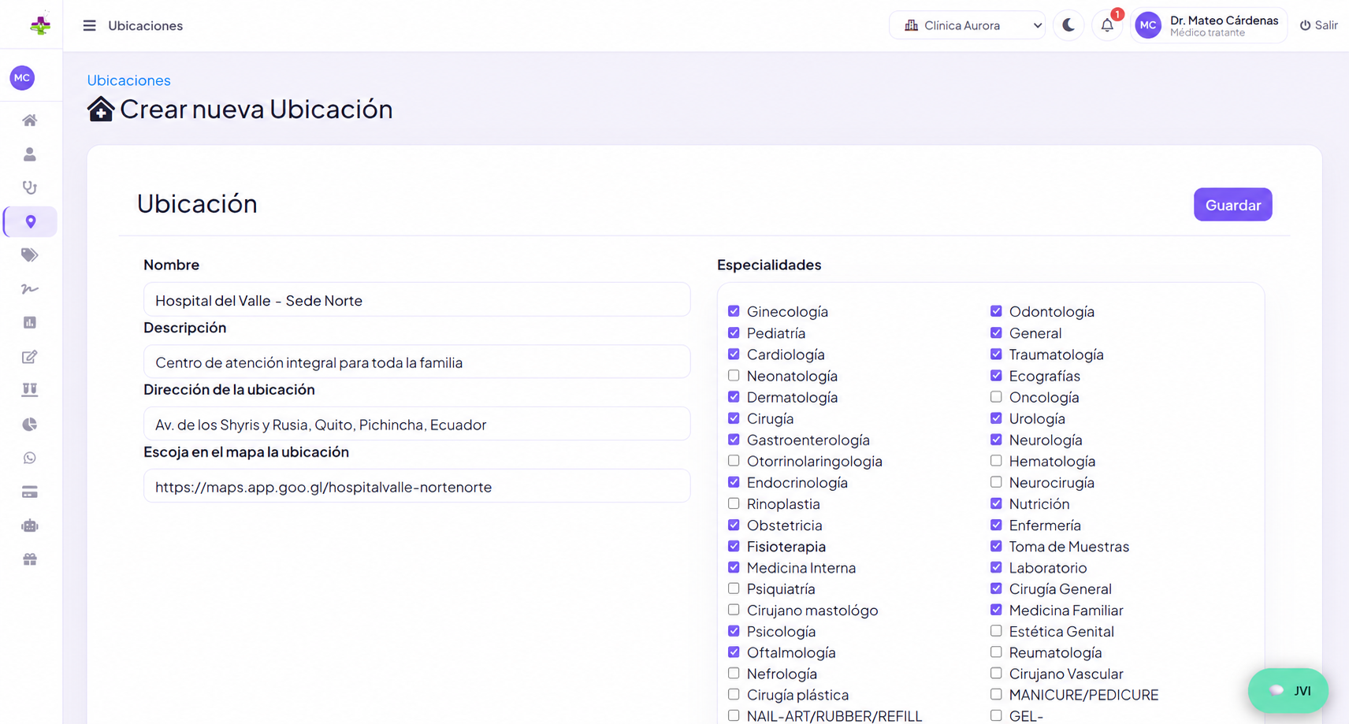The image size is (1349, 724).
Task: Check the Otorrinolaringologia checkbox
Action: tap(734, 461)
